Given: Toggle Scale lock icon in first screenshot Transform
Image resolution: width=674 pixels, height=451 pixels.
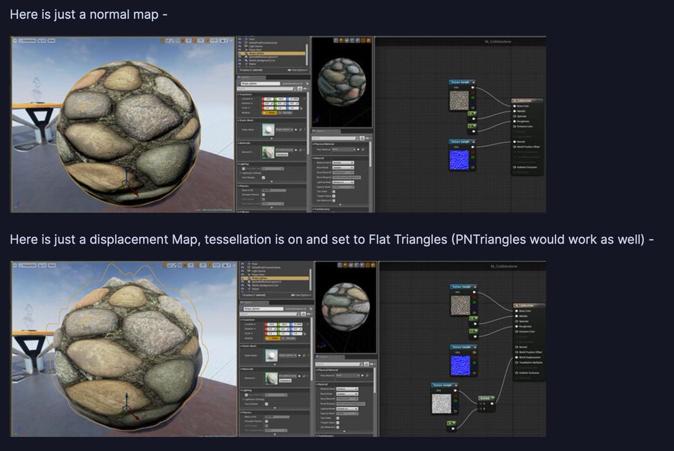Looking at the screenshot, I should click(x=301, y=108).
